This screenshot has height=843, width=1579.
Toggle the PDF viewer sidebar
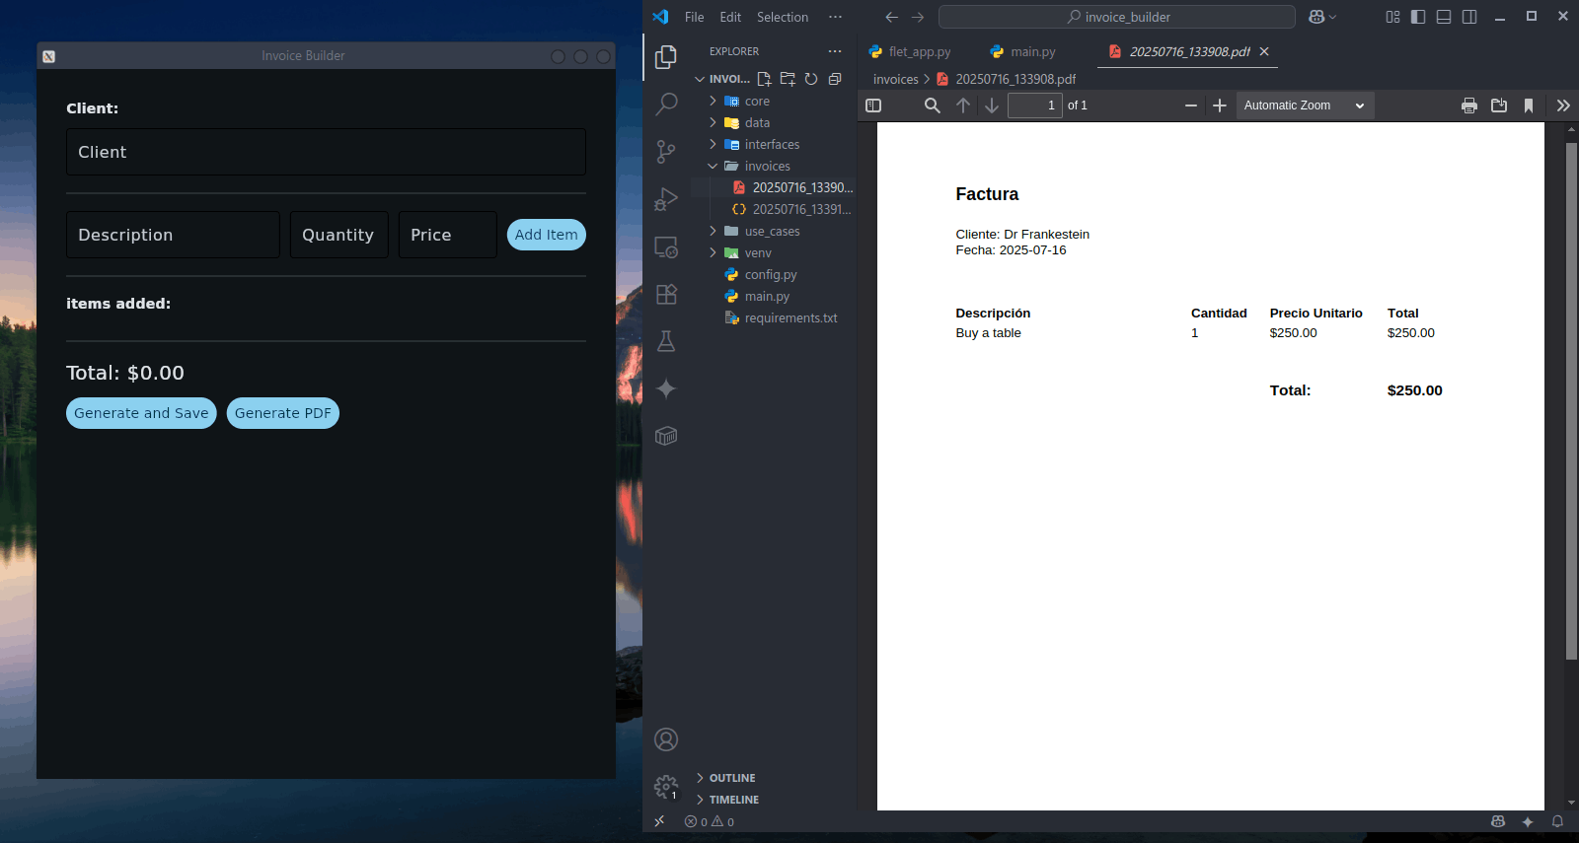click(873, 105)
